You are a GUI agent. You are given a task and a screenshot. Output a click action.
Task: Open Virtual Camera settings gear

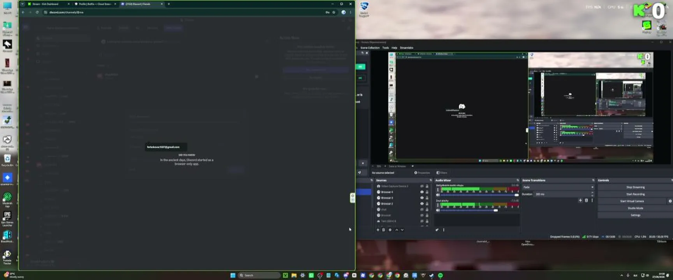point(670,201)
